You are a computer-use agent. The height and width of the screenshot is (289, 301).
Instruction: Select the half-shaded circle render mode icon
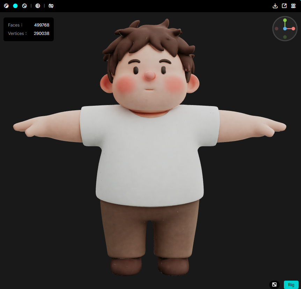[x=6, y=6]
